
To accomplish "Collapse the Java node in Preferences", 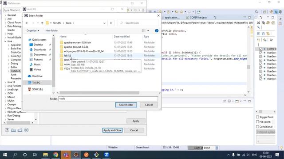I will click(x=5, y=41).
